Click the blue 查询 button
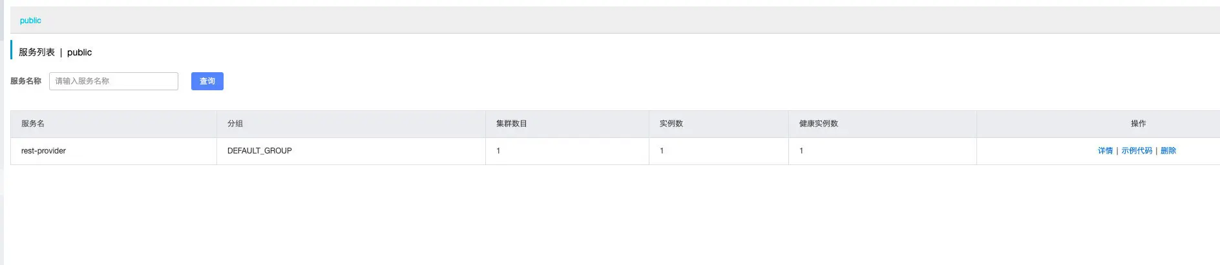This screenshot has width=1220, height=265. click(207, 81)
